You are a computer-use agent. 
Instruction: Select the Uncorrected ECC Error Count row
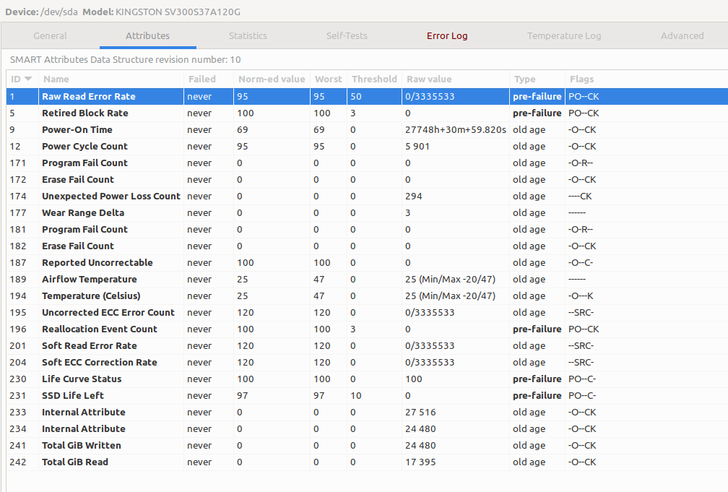coord(367,313)
